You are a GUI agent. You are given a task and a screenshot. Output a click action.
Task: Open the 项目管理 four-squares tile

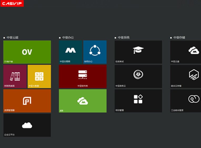[x=138, y=101]
